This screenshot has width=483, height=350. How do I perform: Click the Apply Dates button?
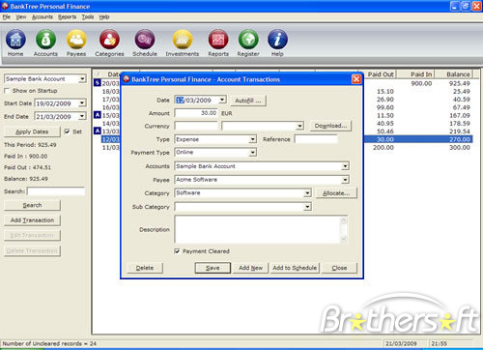pos(32,131)
